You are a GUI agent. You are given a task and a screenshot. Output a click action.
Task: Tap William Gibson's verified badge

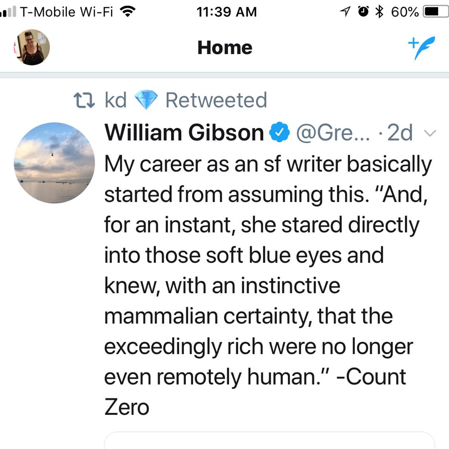click(279, 133)
